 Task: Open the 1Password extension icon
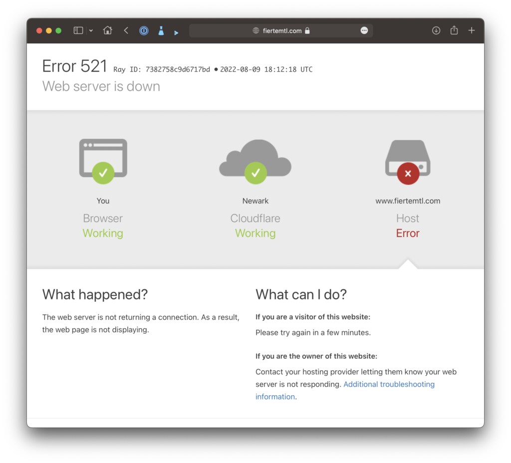tap(144, 30)
